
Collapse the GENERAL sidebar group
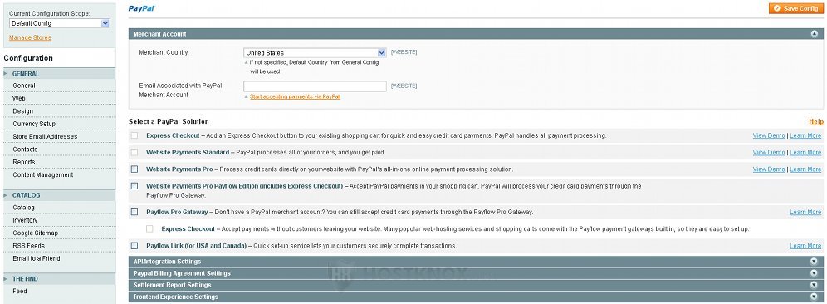click(x=59, y=74)
